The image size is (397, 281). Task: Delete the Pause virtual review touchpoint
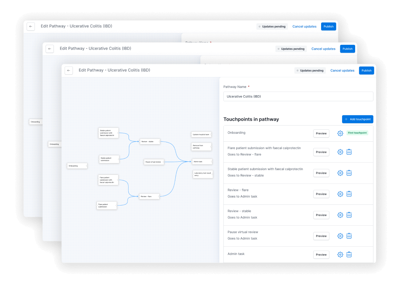click(x=349, y=236)
